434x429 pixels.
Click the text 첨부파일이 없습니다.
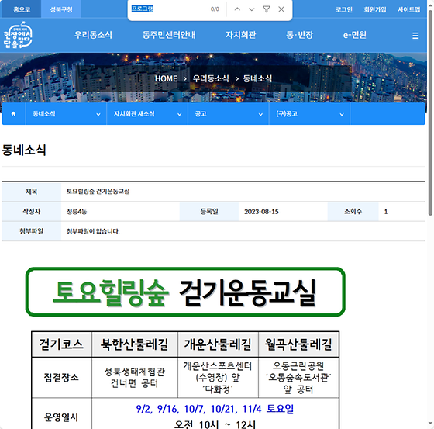[93, 231]
